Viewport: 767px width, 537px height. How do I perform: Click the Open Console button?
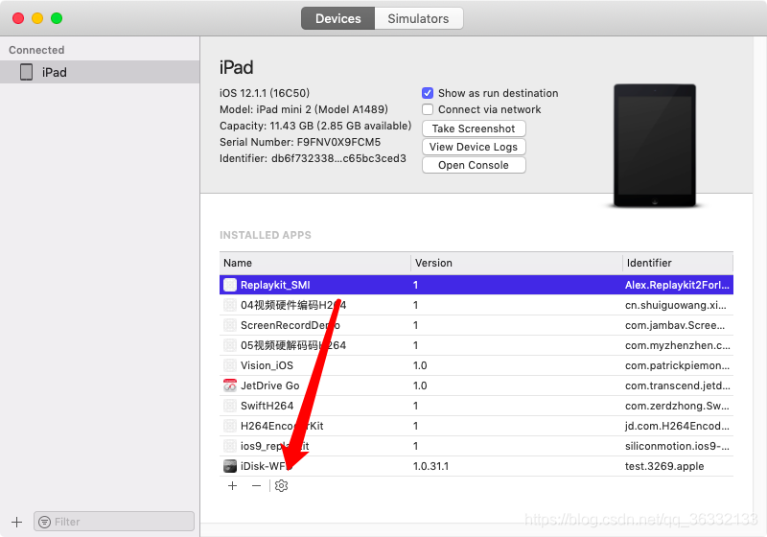pos(474,165)
